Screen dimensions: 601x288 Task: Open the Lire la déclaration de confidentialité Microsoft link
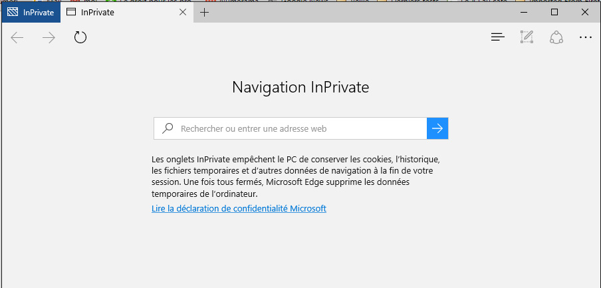[239, 209]
